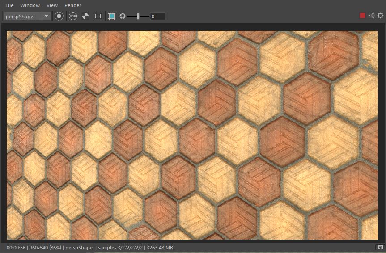This screenshot has width=386, height=253.
Task: Click the exposure aperture icon
Action: tap(122, 16)
